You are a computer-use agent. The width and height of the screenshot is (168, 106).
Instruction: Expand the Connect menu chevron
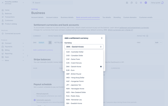[x=23, y=43]
